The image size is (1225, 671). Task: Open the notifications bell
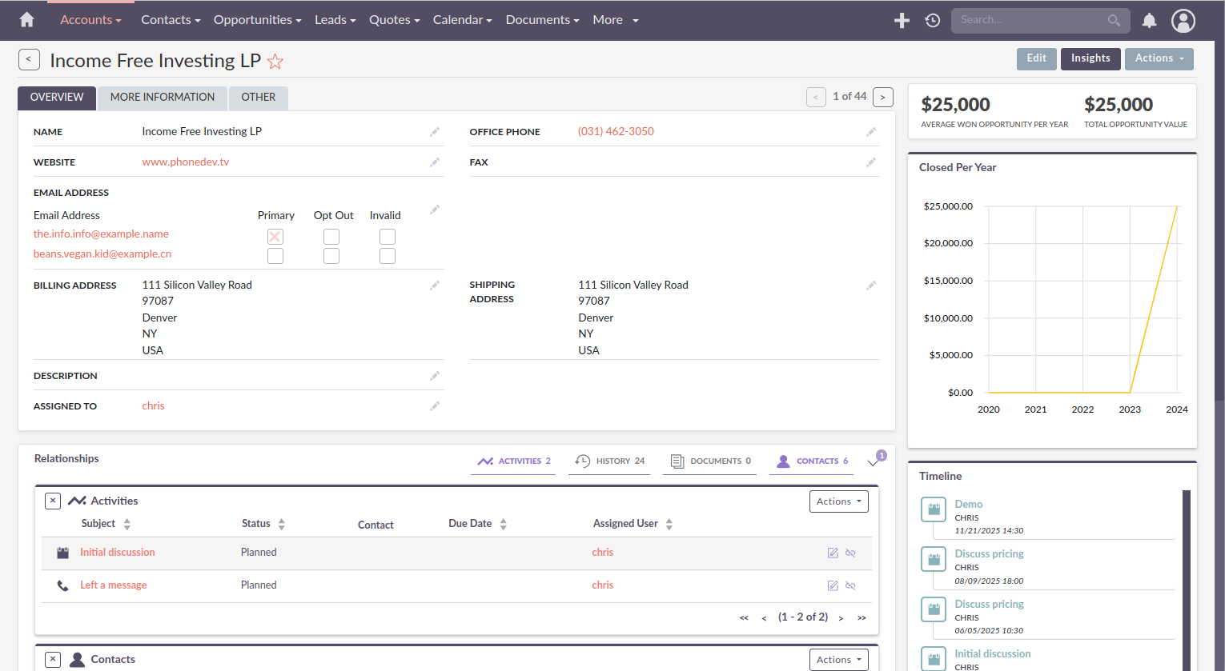point(1149,20)
